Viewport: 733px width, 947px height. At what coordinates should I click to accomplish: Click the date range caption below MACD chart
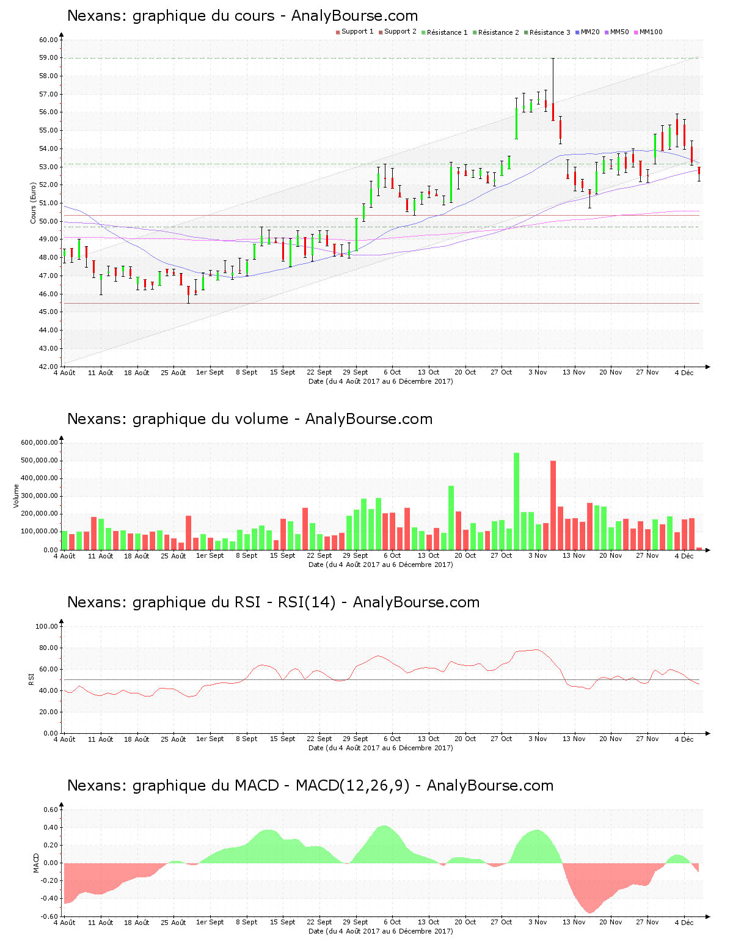381,931
